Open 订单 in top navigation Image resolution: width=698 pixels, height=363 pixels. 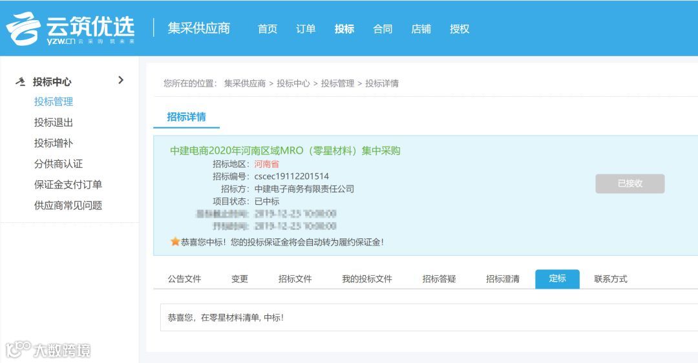[x=306, y=29]
